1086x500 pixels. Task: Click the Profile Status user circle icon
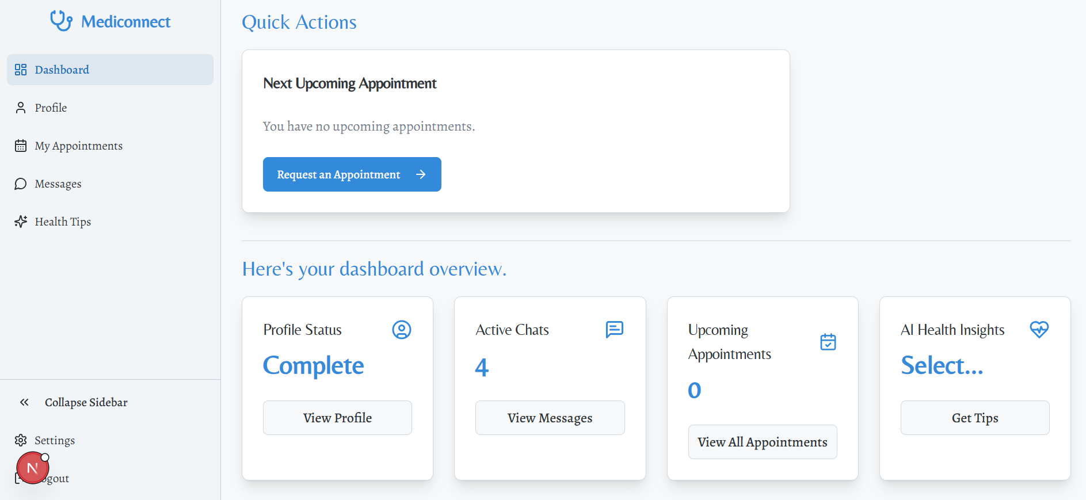click(402, 330)
